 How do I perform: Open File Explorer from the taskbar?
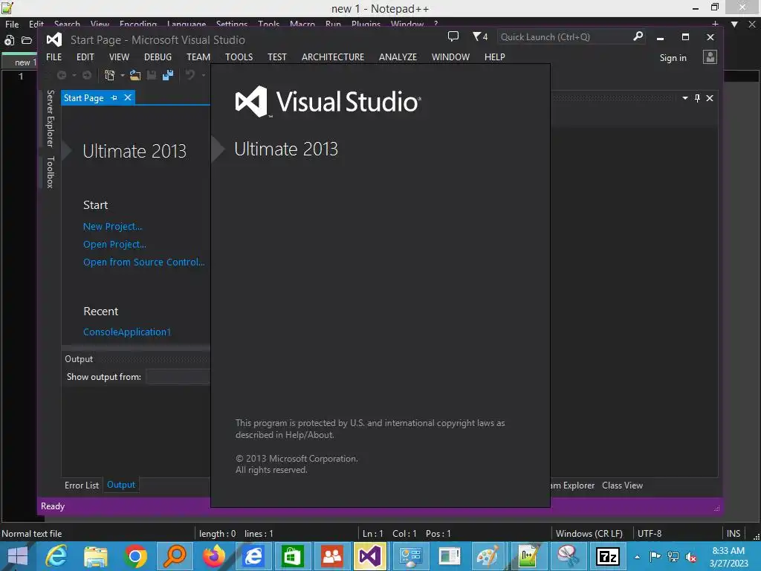(x=96, y=556)
